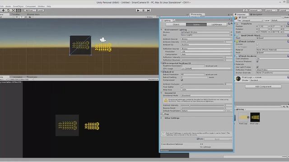Switch to the Object tab in Lighting
Screen dimensions: 289x162
click(176, 24)
